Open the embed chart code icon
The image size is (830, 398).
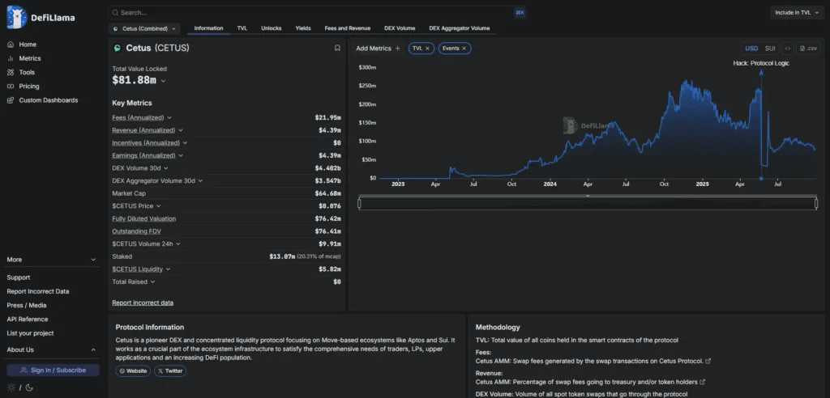coord(788,48)
